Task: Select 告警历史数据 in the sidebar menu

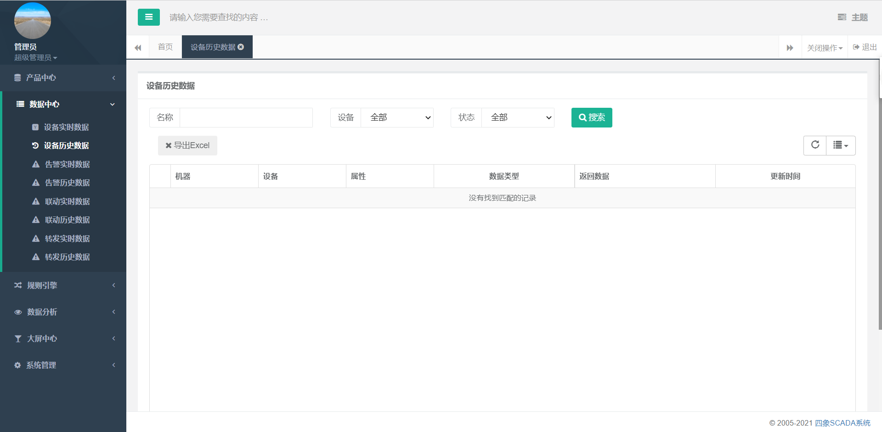Action: click(67, 183)
